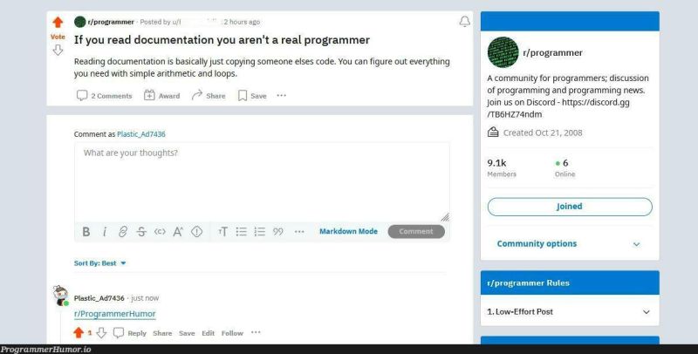The width and height of the screenshot is (698, 354).
Task: Toggle inline code formatting
Action: pos(160,232)
